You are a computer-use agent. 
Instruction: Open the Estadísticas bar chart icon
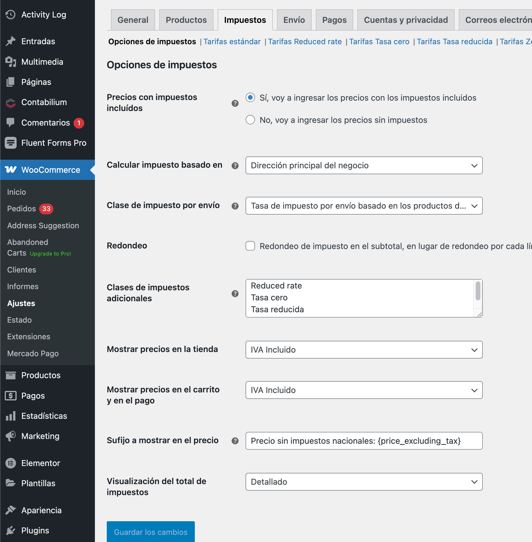pos(11,416)
